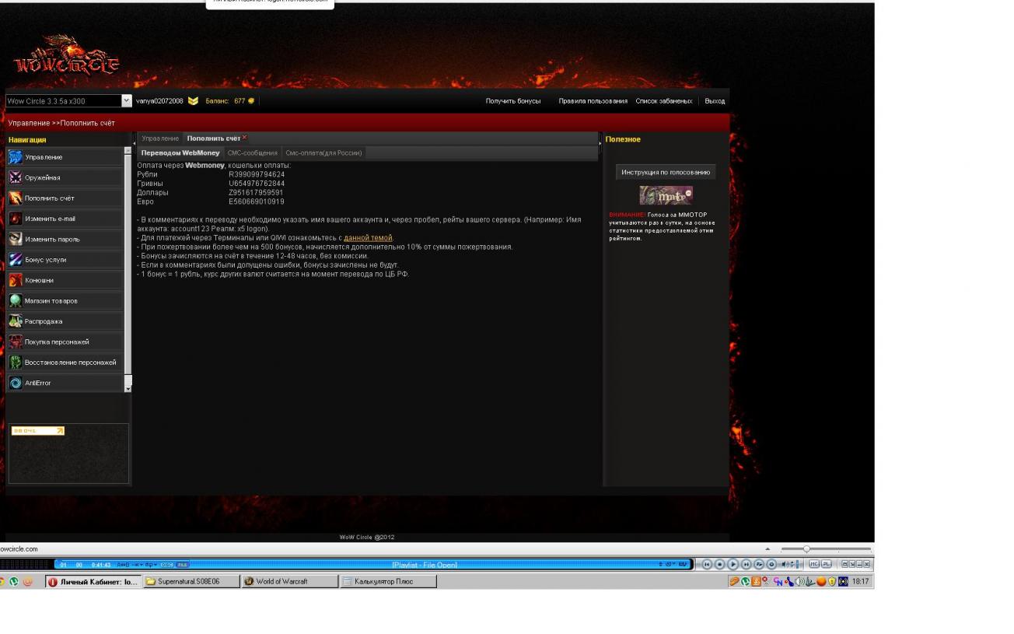Click the Управление navigation icon

pyautogui.click(x=16, y=157)
